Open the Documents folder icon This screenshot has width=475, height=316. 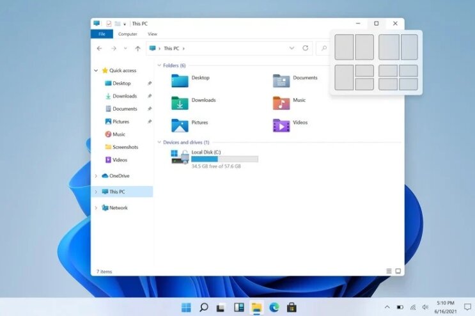(281, 81)
